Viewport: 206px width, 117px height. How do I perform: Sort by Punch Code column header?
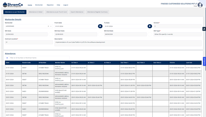coord(30,63)
